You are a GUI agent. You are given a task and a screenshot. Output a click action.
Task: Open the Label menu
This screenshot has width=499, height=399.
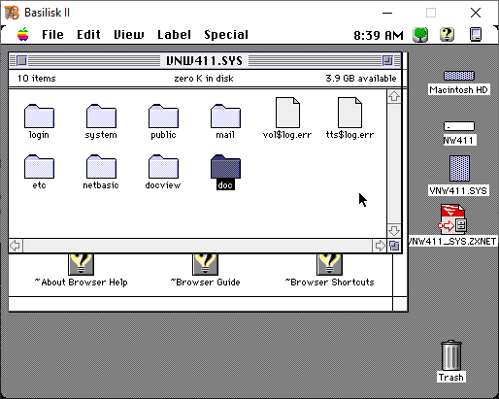click(174, 35)
